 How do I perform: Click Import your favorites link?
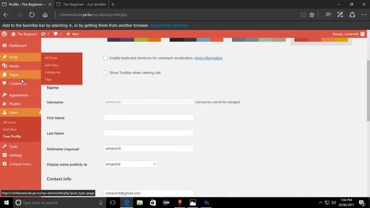tap(169, 25)
